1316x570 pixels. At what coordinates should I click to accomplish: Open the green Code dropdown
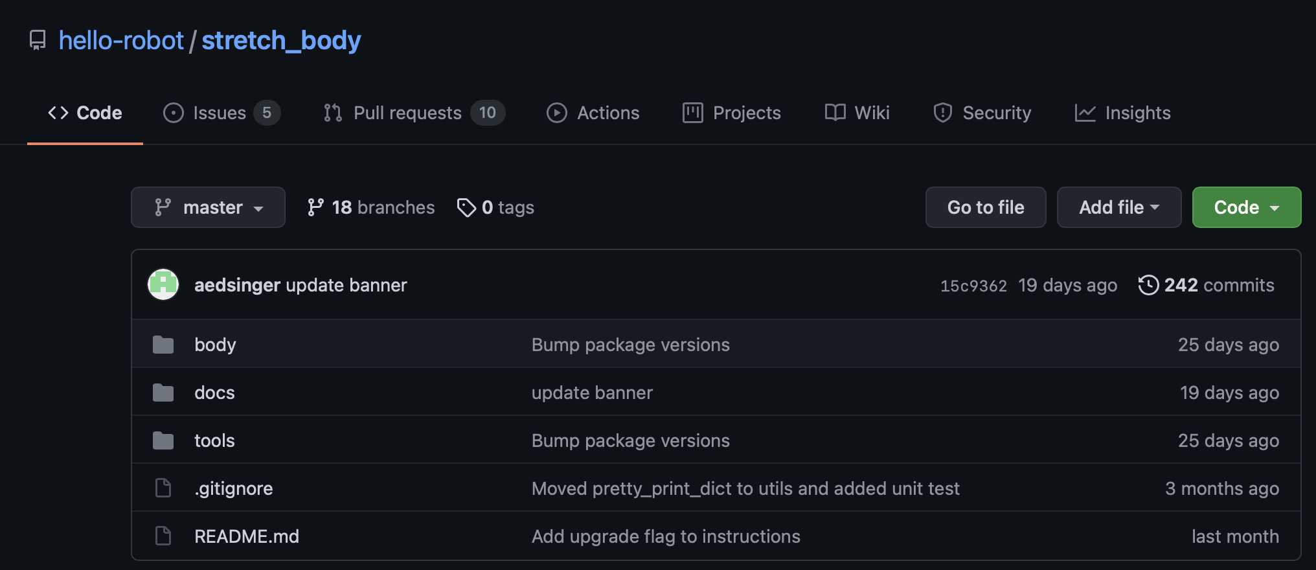(1246, 207)
